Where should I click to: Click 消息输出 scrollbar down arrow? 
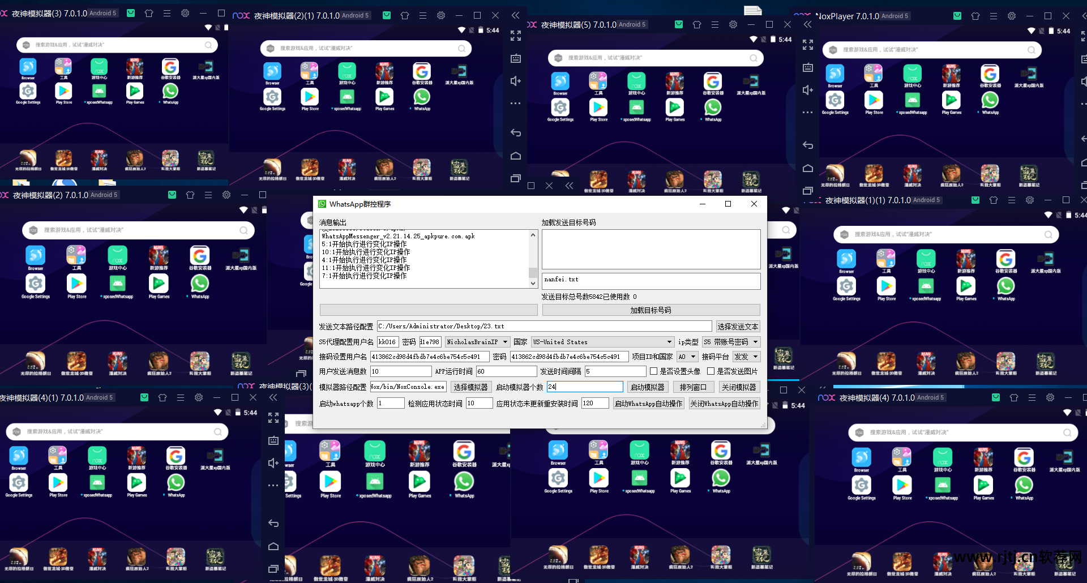tap(533, 283)
